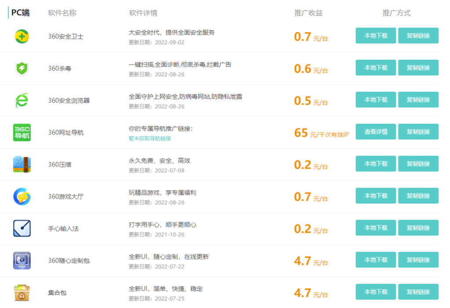
Task: Click 360随心定制包's 4.7 元/台 price
Action: (x=311, y=261)
